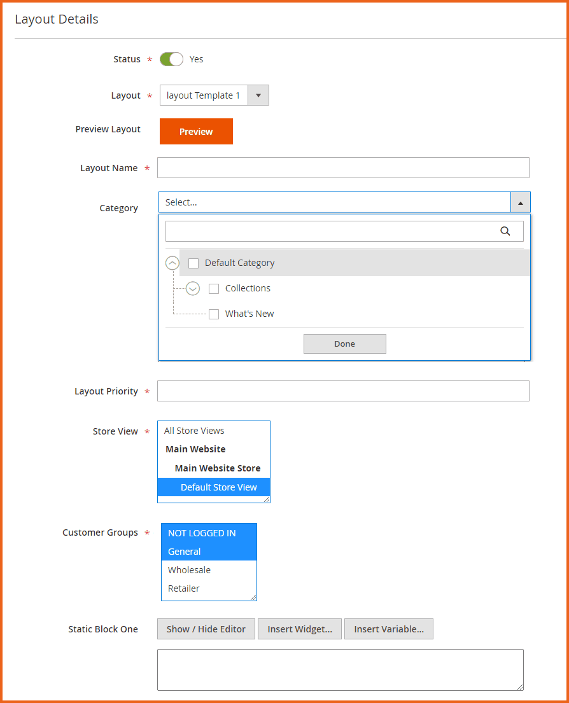Toggle the Status switch off
569x703 pixels.
click(171, 59)
